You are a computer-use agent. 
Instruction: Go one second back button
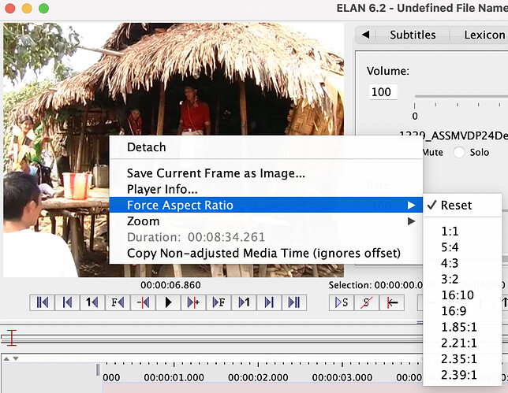pos(92,302)
